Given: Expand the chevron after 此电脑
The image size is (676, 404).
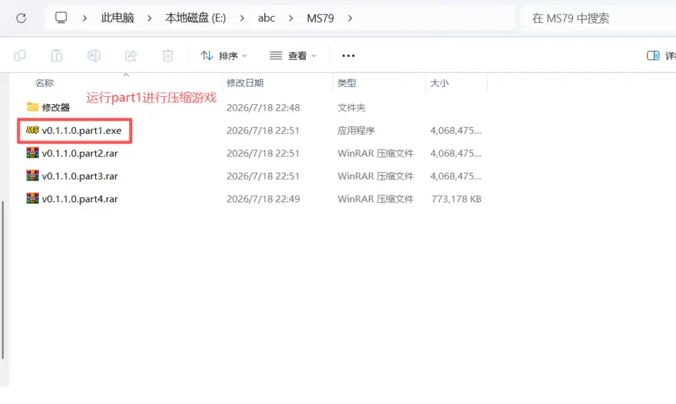Looking at the screenshot, I should 150,18.
